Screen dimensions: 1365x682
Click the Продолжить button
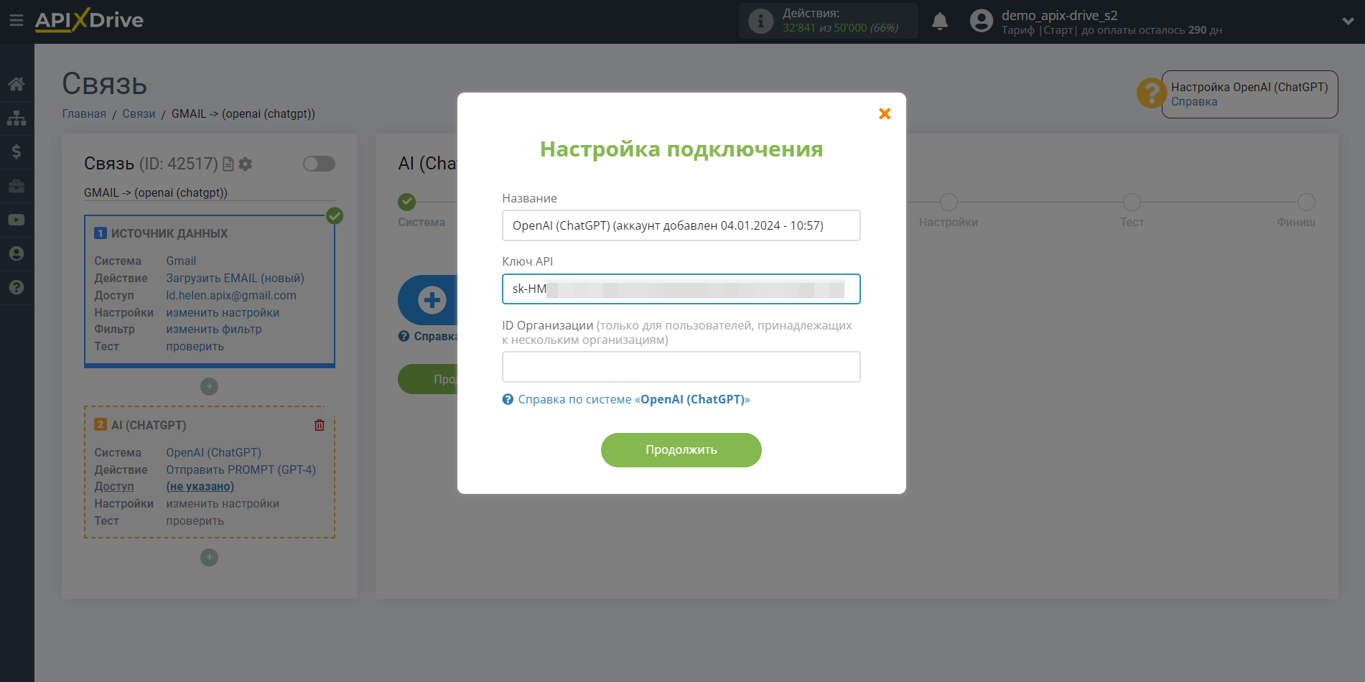coord(681,450)
